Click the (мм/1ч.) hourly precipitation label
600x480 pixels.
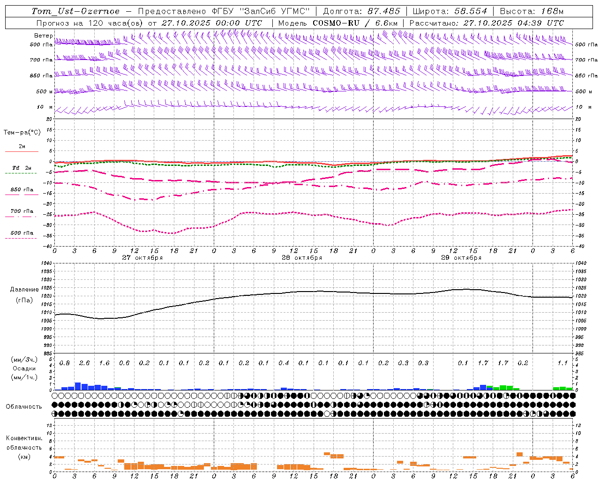[24, 377]
